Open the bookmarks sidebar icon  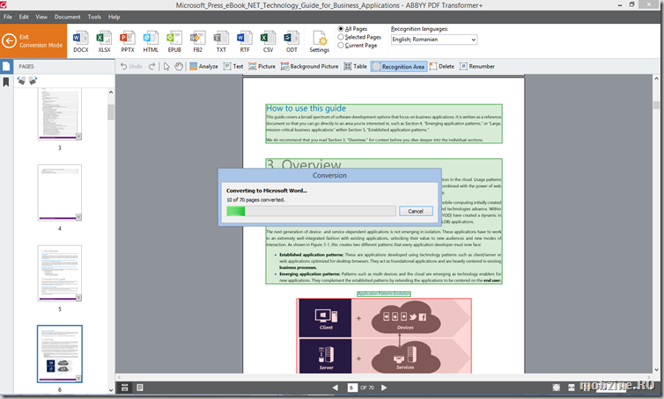click(6, 82)
